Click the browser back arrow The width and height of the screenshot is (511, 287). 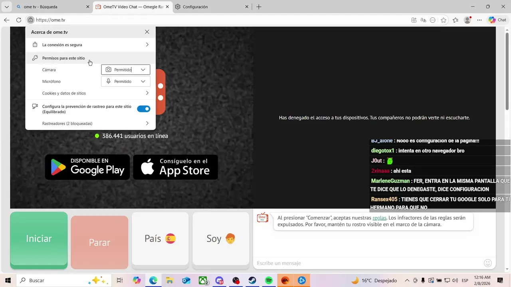click(7, 20)
